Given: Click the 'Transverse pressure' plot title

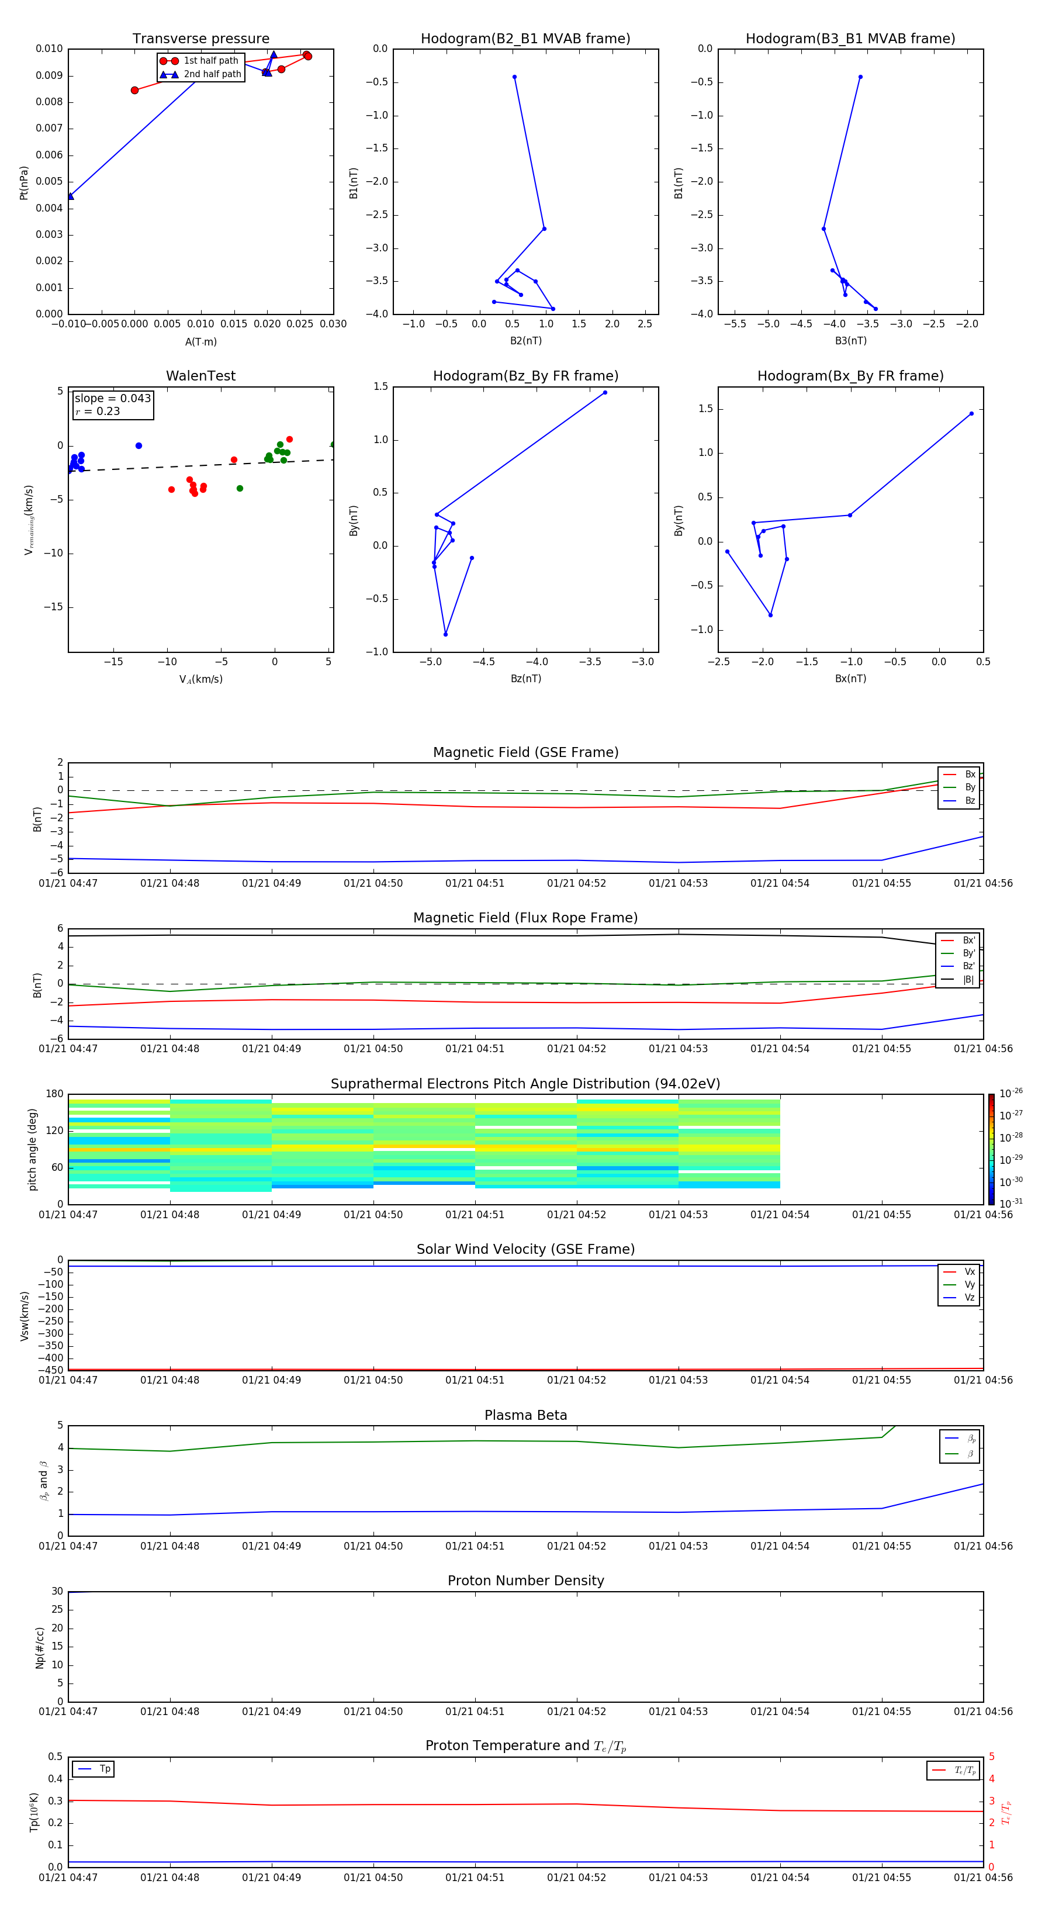Looking at the screenshot, I should pyautogui.click(x=200, y=39).
